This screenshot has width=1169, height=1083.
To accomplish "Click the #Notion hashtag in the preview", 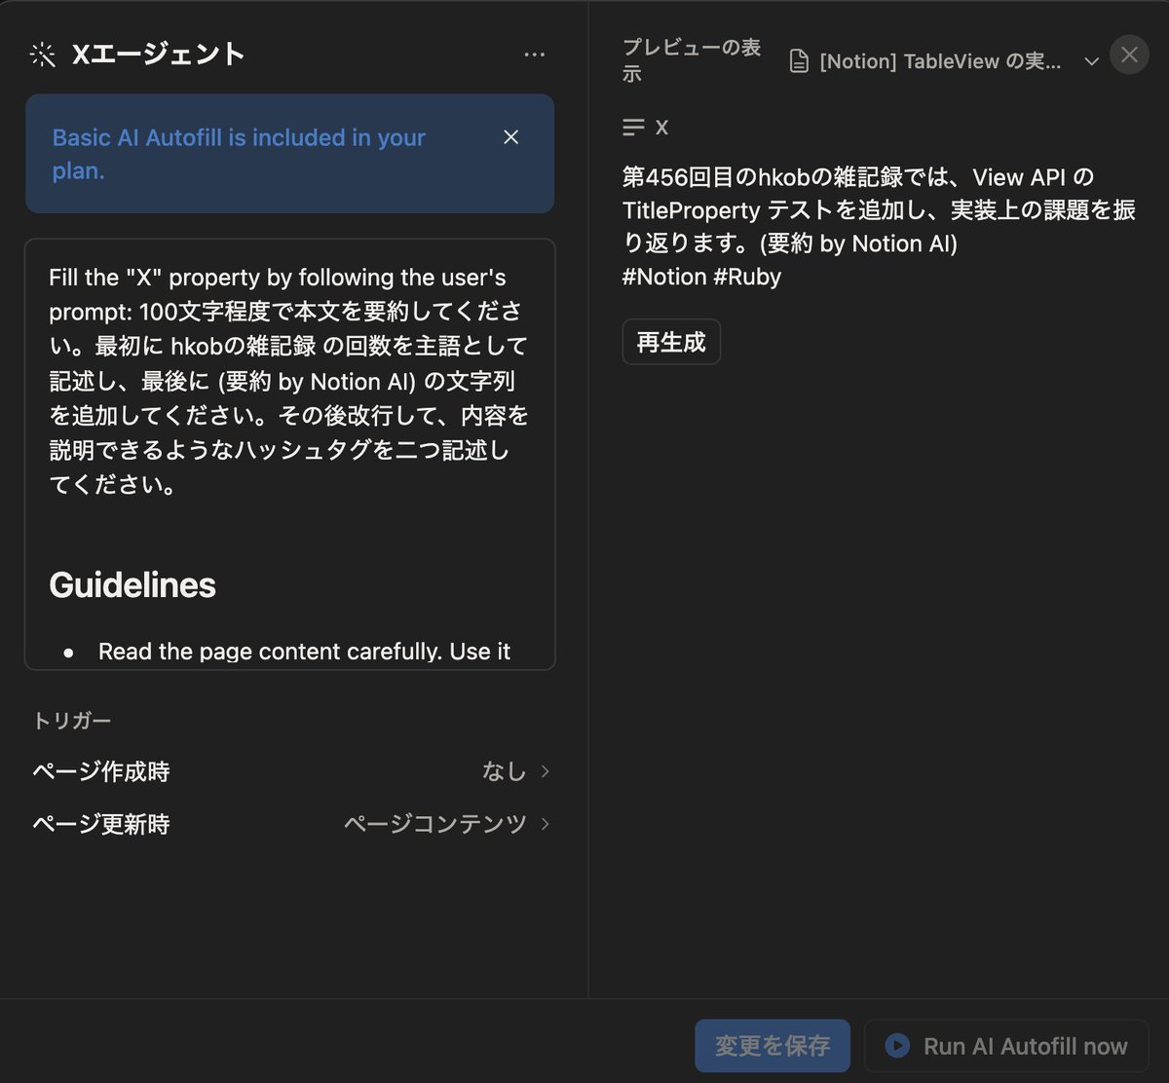I will (670, 277).
